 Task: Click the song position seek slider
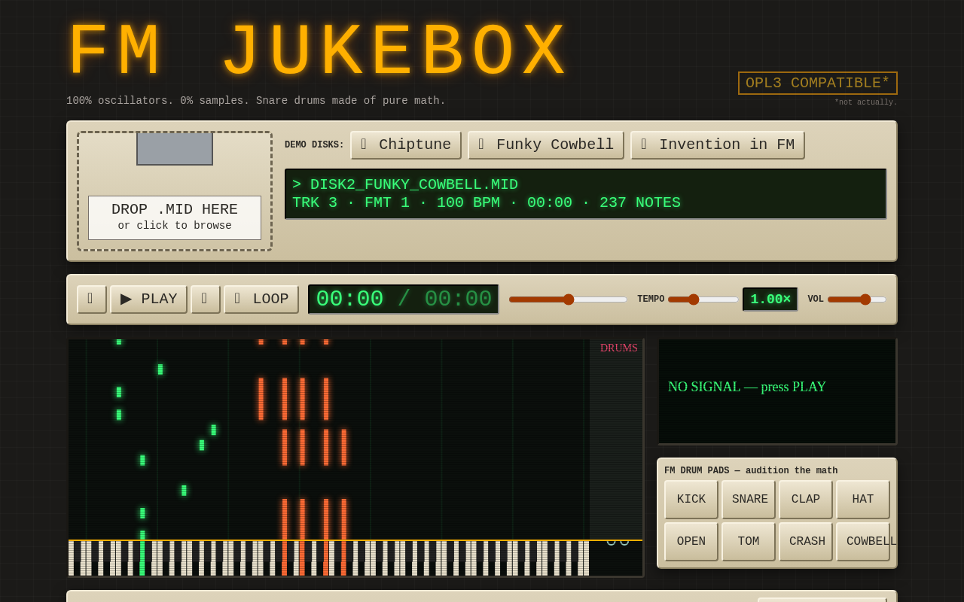(568, 299)
